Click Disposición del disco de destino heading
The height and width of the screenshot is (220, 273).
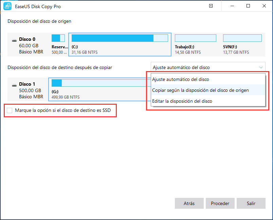click(x=60, y=67)
